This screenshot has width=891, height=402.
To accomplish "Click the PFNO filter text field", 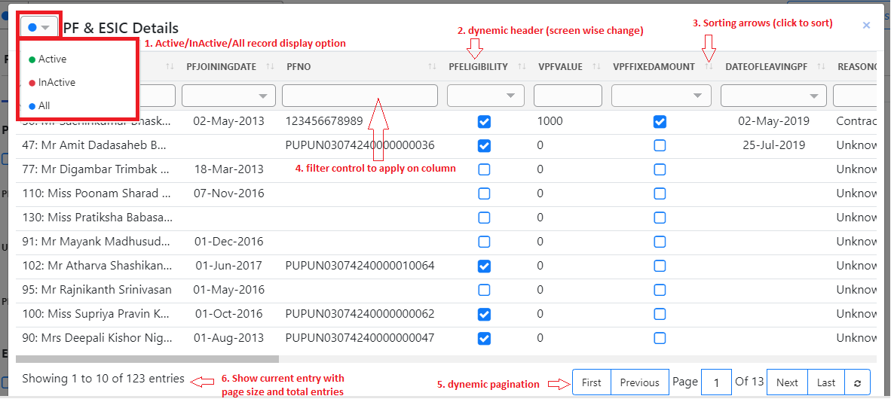I will (x=360, y=96).
